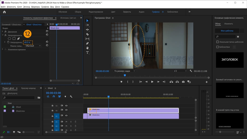Open the Клип menu
This screenshot has height=139, width=247.
(x=20, y=7)
